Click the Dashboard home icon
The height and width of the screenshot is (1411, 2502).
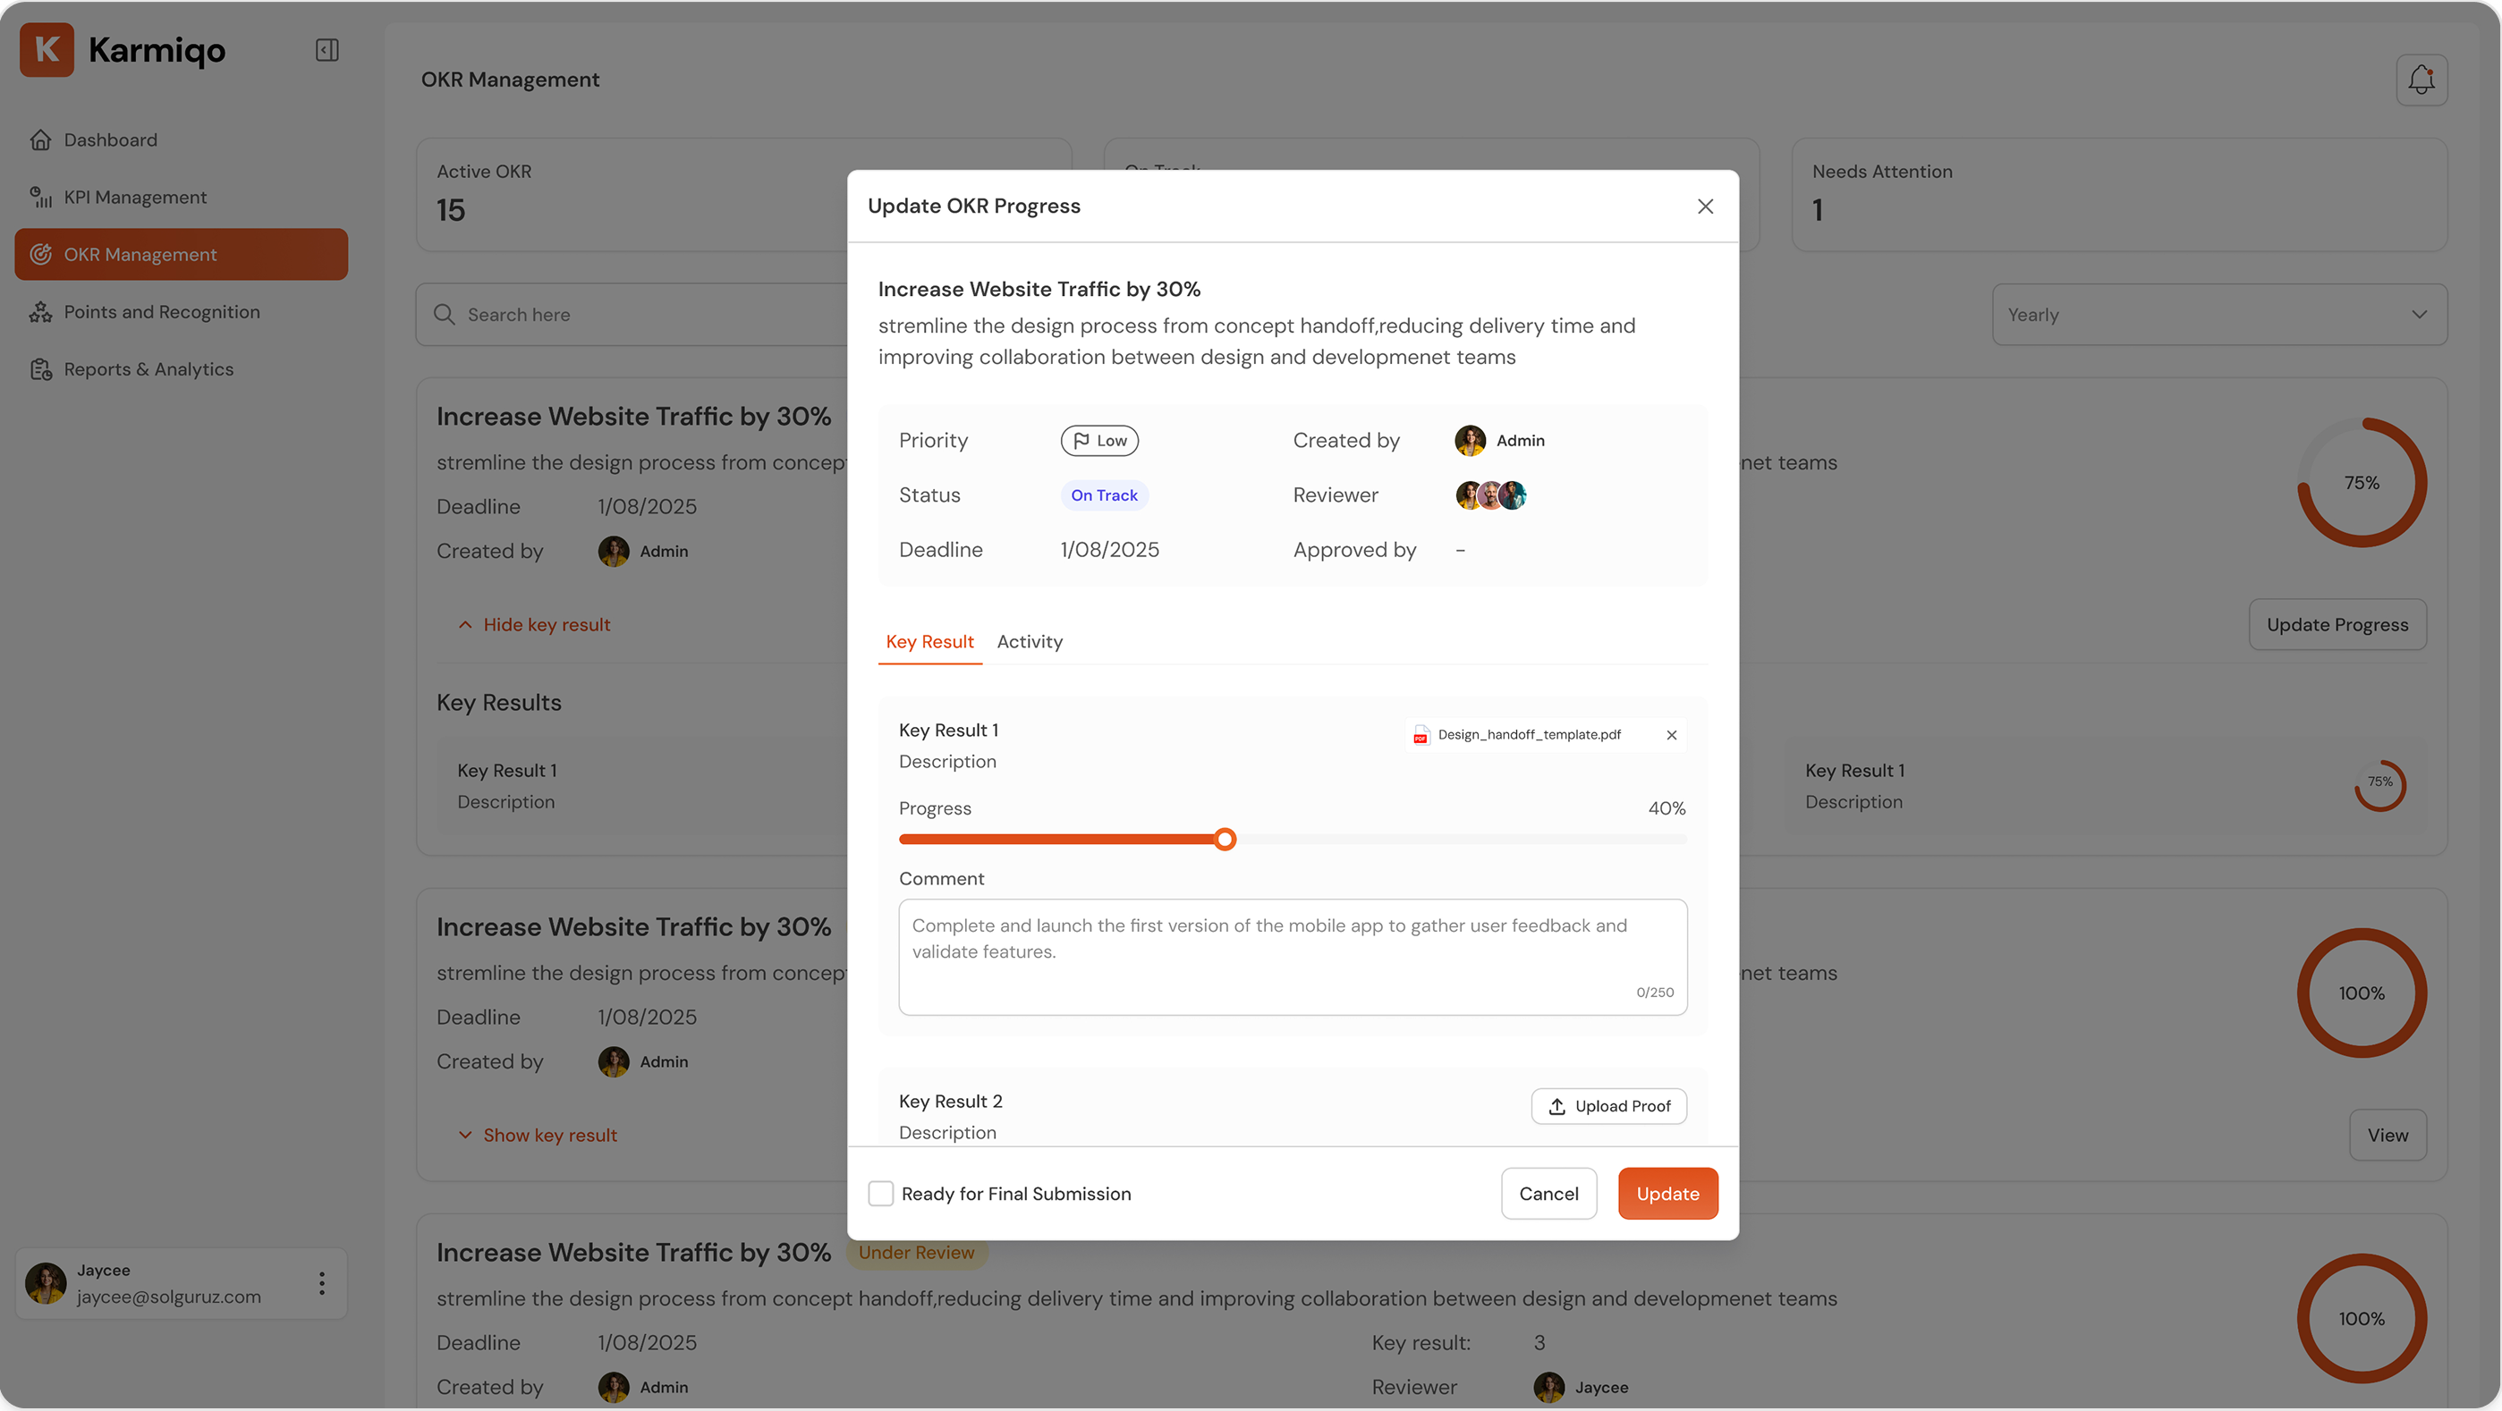click(40, 139)
